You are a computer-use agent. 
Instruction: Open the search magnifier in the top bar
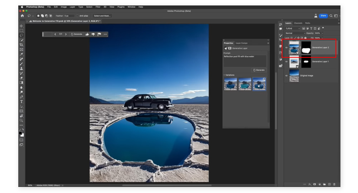[331, 16]
